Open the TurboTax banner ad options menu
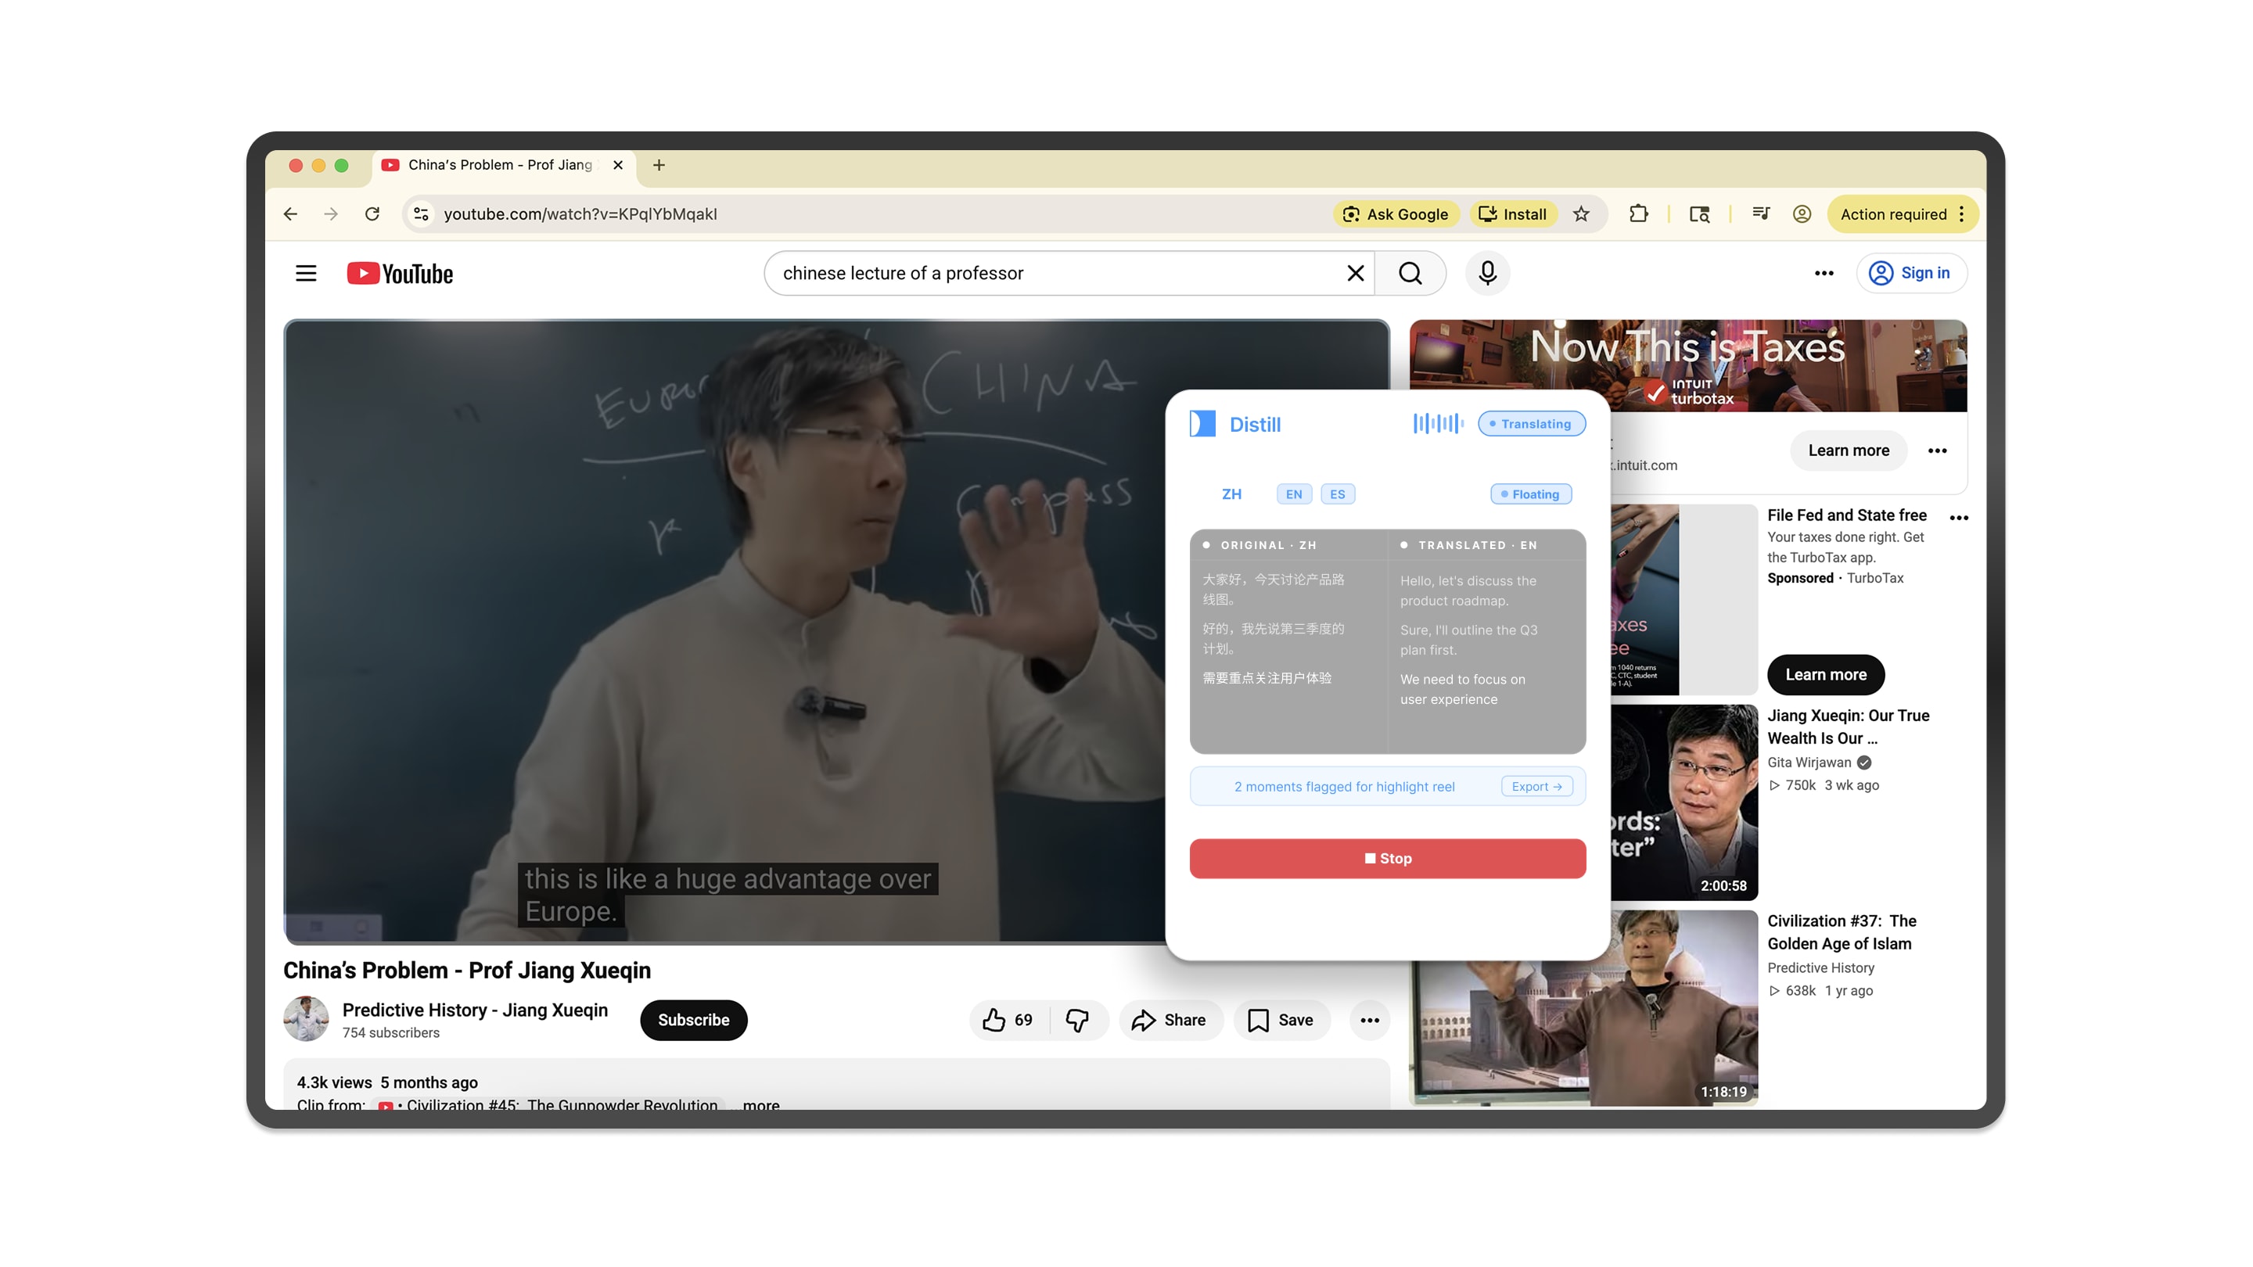This screenshot has height=1267, width=2253. point(1937,451)
